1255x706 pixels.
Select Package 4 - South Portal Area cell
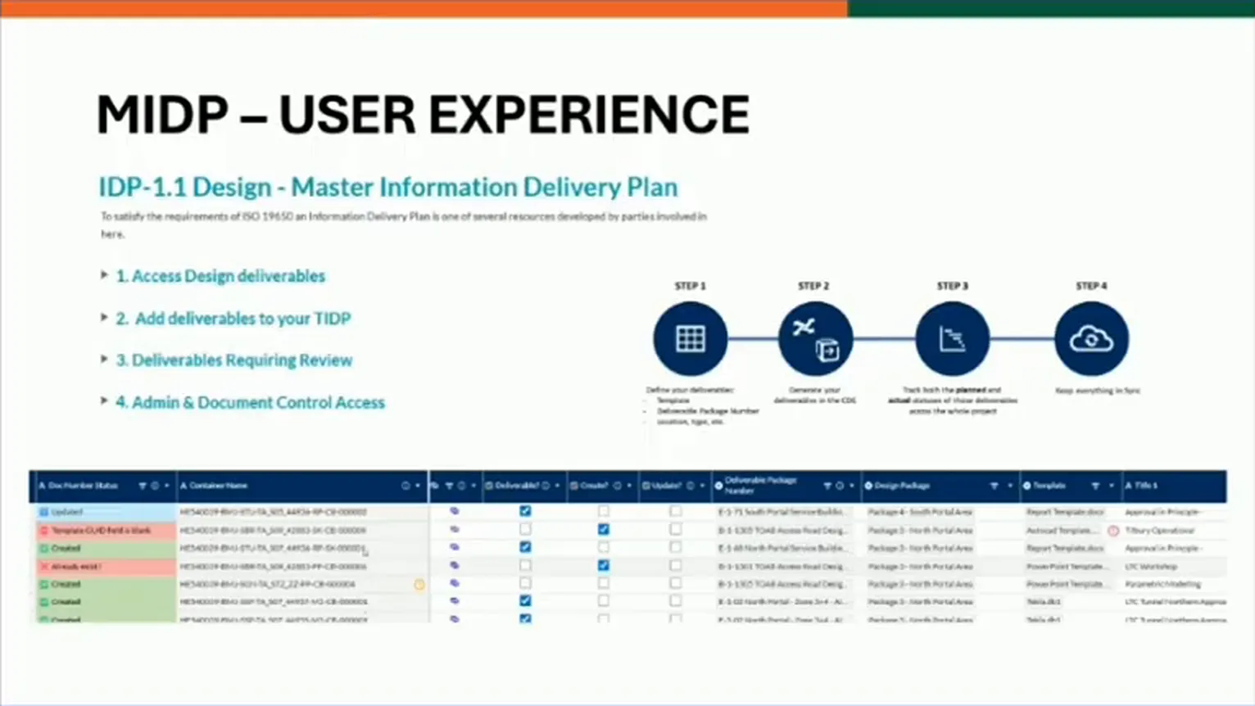tap(920, 512)
